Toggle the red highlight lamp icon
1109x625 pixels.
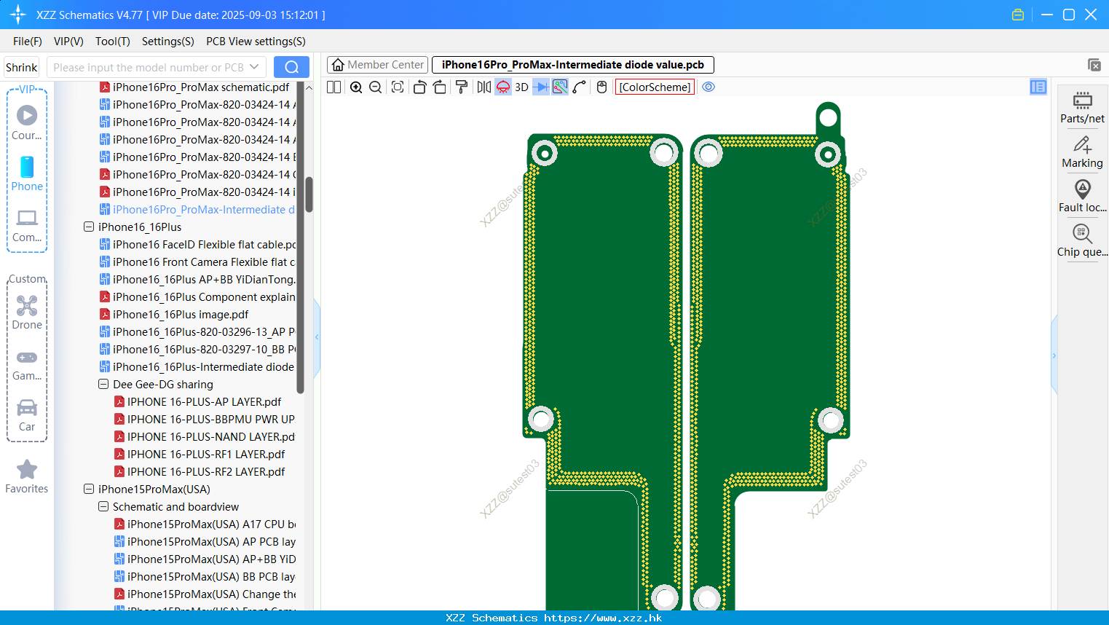[x=503, y=87]
